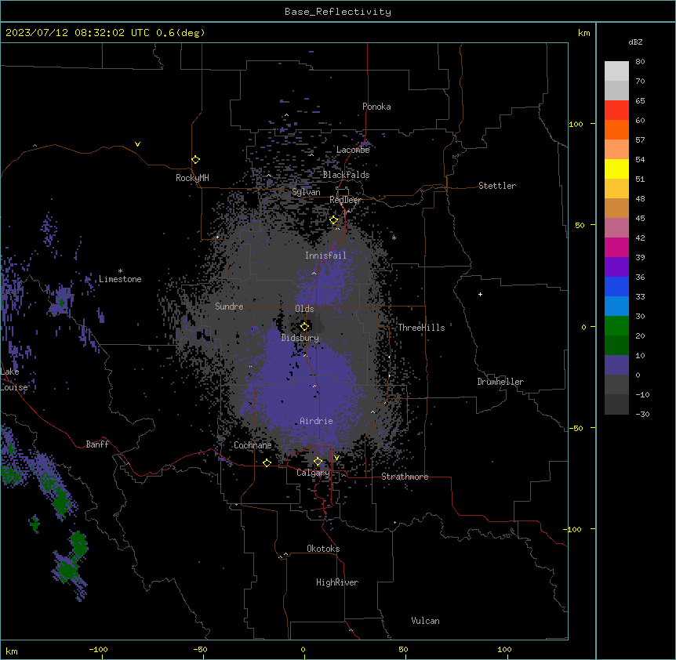Select the Sundre town label

tap(229, 306)
